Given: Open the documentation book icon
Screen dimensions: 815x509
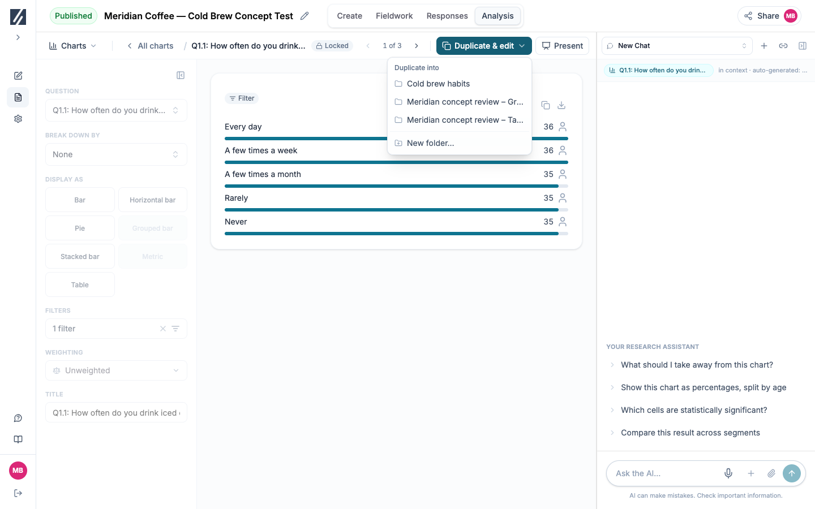Looking at the screenshot, I should [x=18, y=439].
